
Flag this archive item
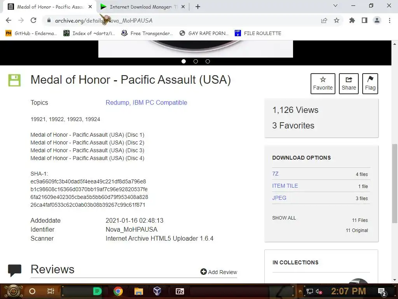pos(370,84)
